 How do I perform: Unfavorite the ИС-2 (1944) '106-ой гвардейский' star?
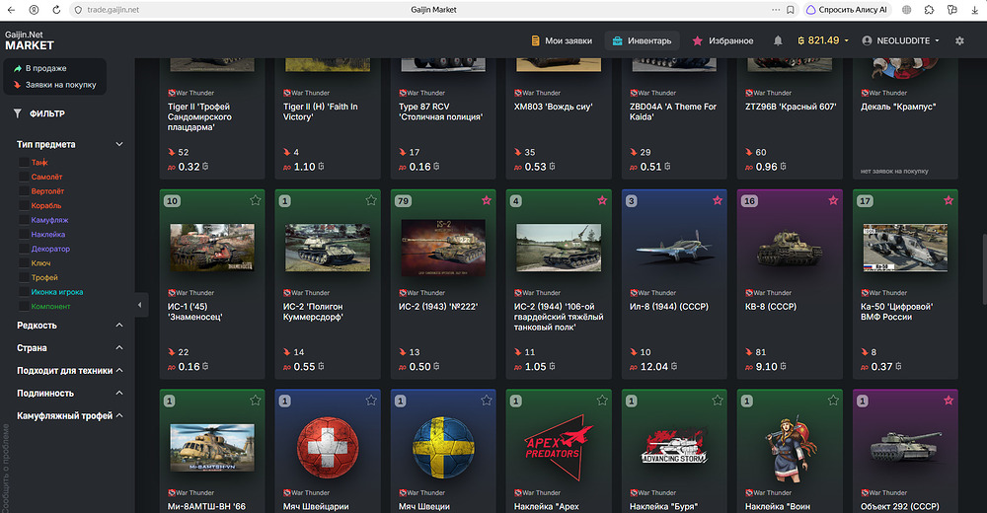tap(602, 200)
